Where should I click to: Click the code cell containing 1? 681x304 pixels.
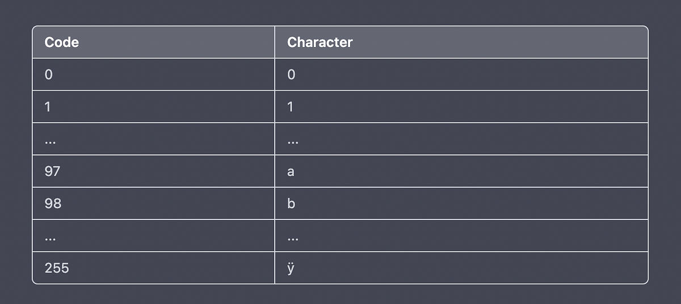coord(48,107)
